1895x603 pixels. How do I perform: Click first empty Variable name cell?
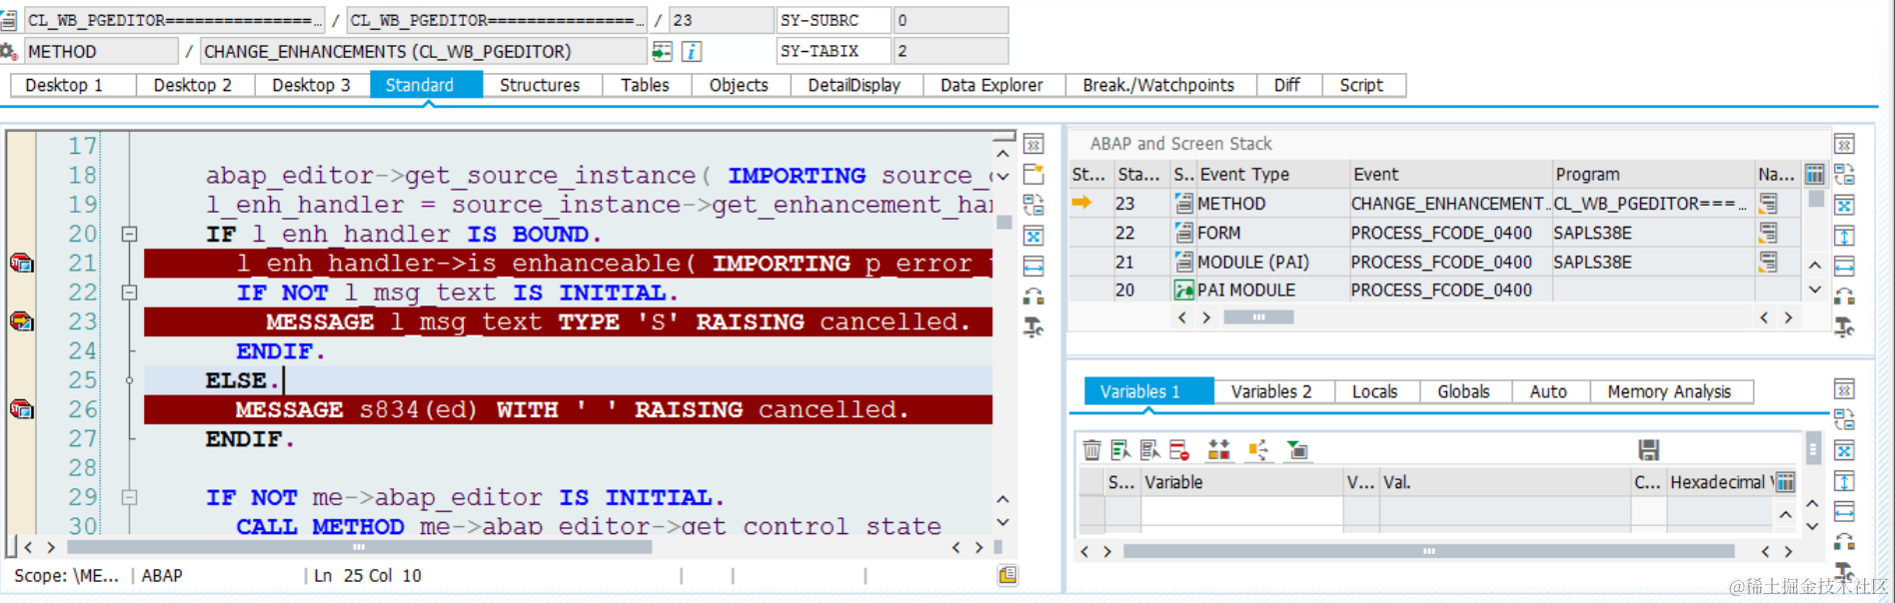[x=1242, y=511]
